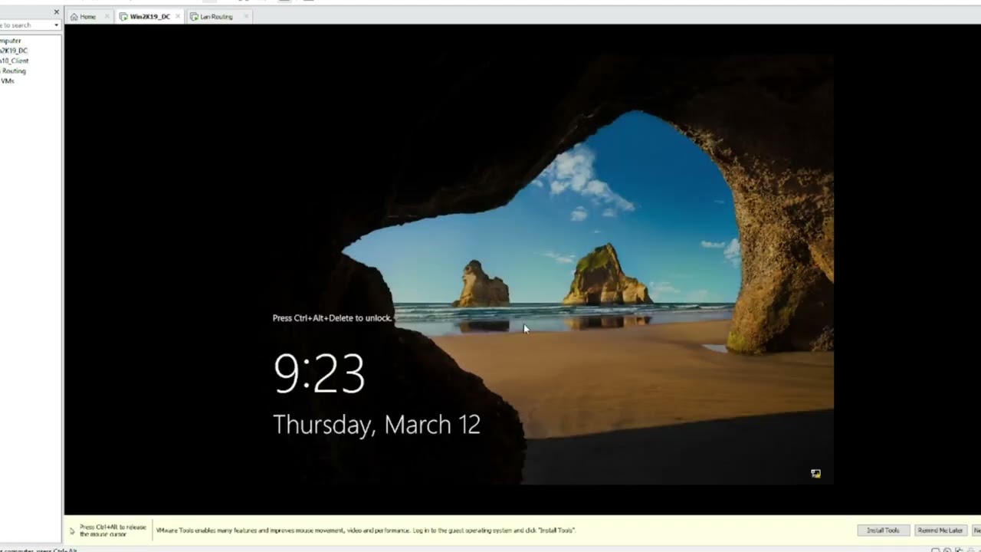Screen dimensions: 981x552
Task: Click the lock screen clock 9:23
Action: pos(319,374)
